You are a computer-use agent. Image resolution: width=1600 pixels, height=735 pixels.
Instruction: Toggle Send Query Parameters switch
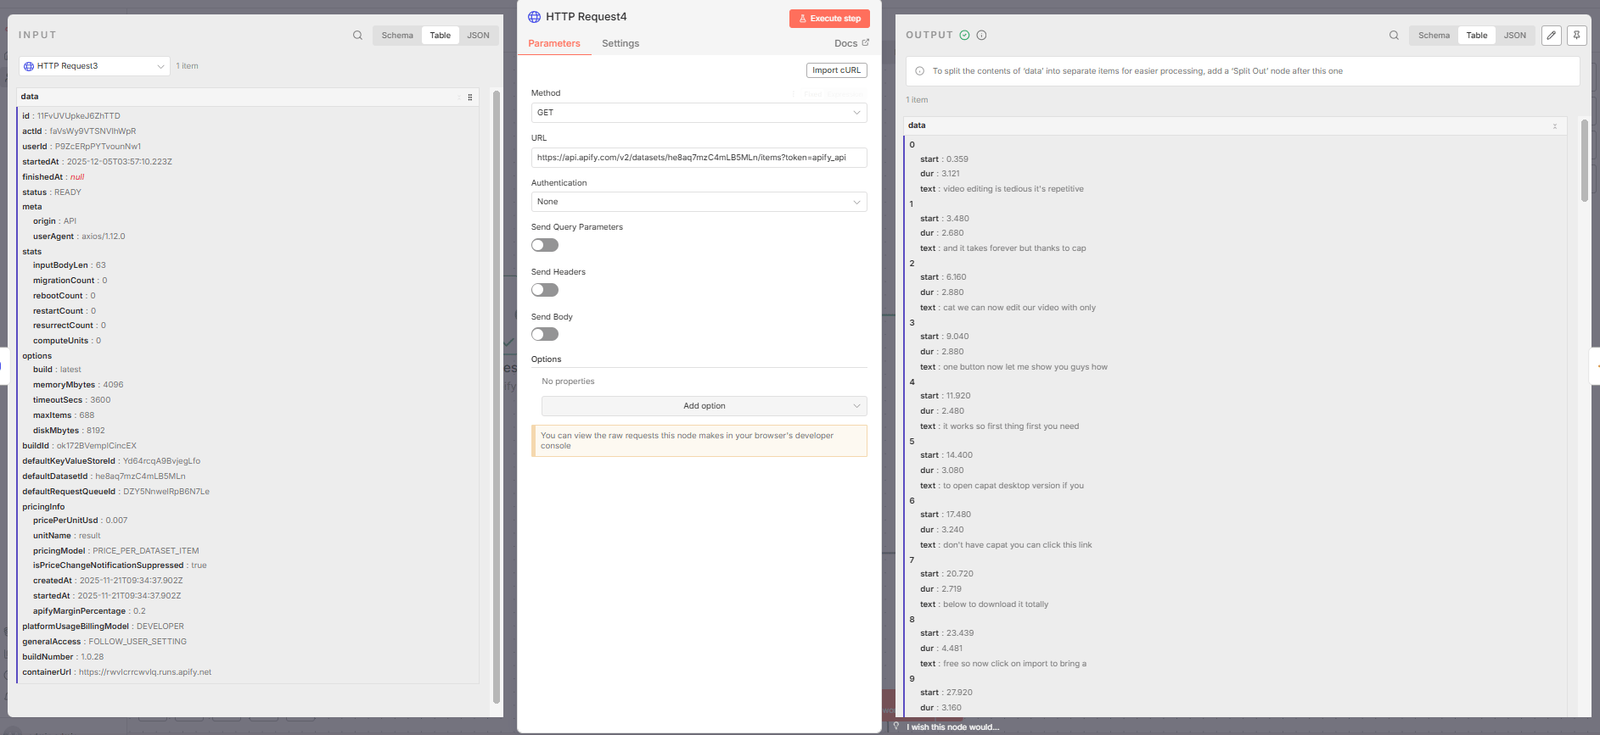[x=545, y=245]
